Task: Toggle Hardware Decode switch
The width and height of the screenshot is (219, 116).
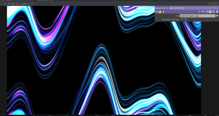Action: (x=184, y=19)
